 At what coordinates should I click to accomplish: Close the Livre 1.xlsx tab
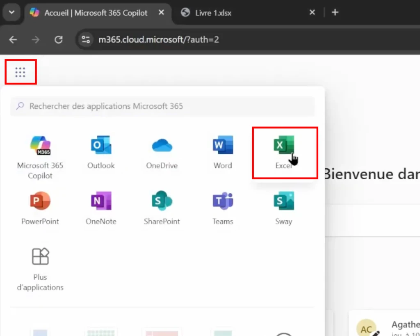312,12
